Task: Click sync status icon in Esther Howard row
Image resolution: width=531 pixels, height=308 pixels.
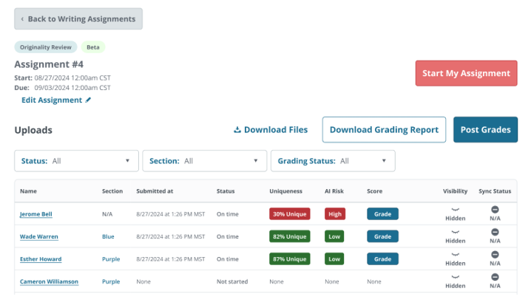Action: [x=495, y=255]
